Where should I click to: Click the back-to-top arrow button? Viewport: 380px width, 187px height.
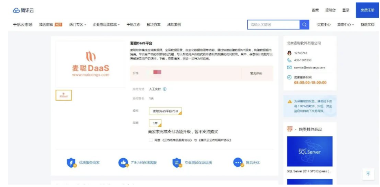coord(368,174)
